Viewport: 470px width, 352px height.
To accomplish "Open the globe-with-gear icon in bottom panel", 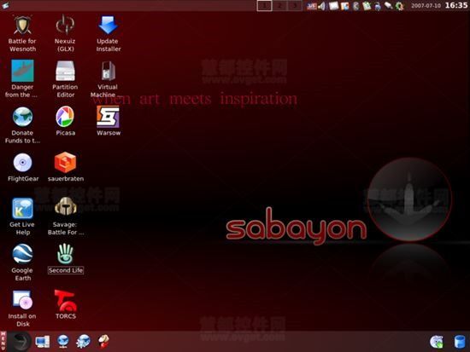I will [x=83, y=342].
